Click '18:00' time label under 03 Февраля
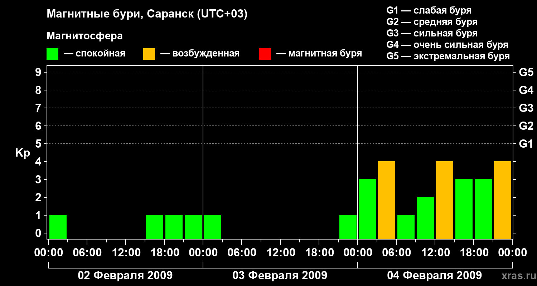Viewport: 537px width, 286px height. [319, 253]
